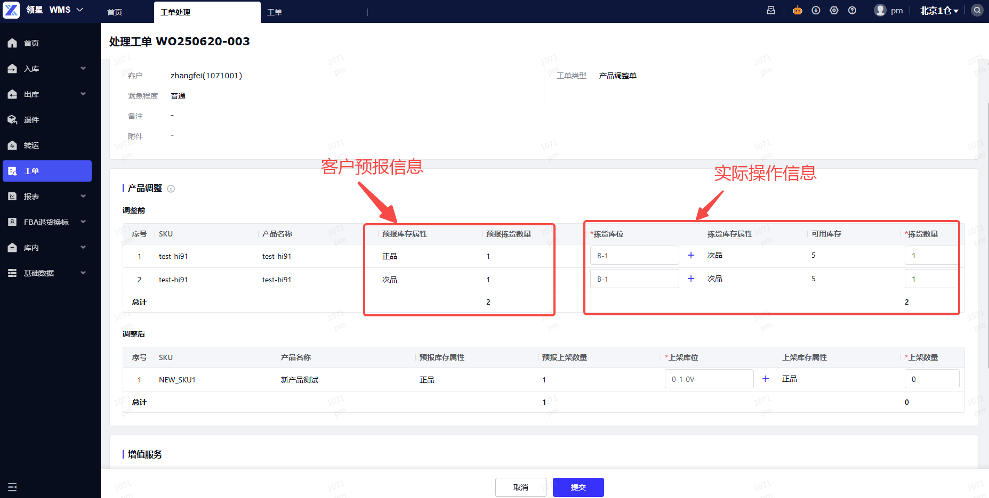This screenshot has height=498, width=989.
Task: Add shelving location with plus for NEW_SKU1
Action: click(766, 379)
